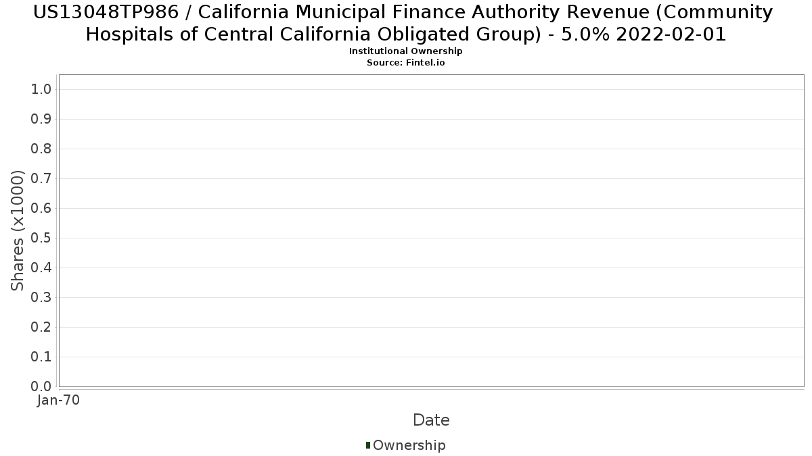Select the Institutional Ownership subtitle
This screenshot has width=812, height=456.
point(405,51)
